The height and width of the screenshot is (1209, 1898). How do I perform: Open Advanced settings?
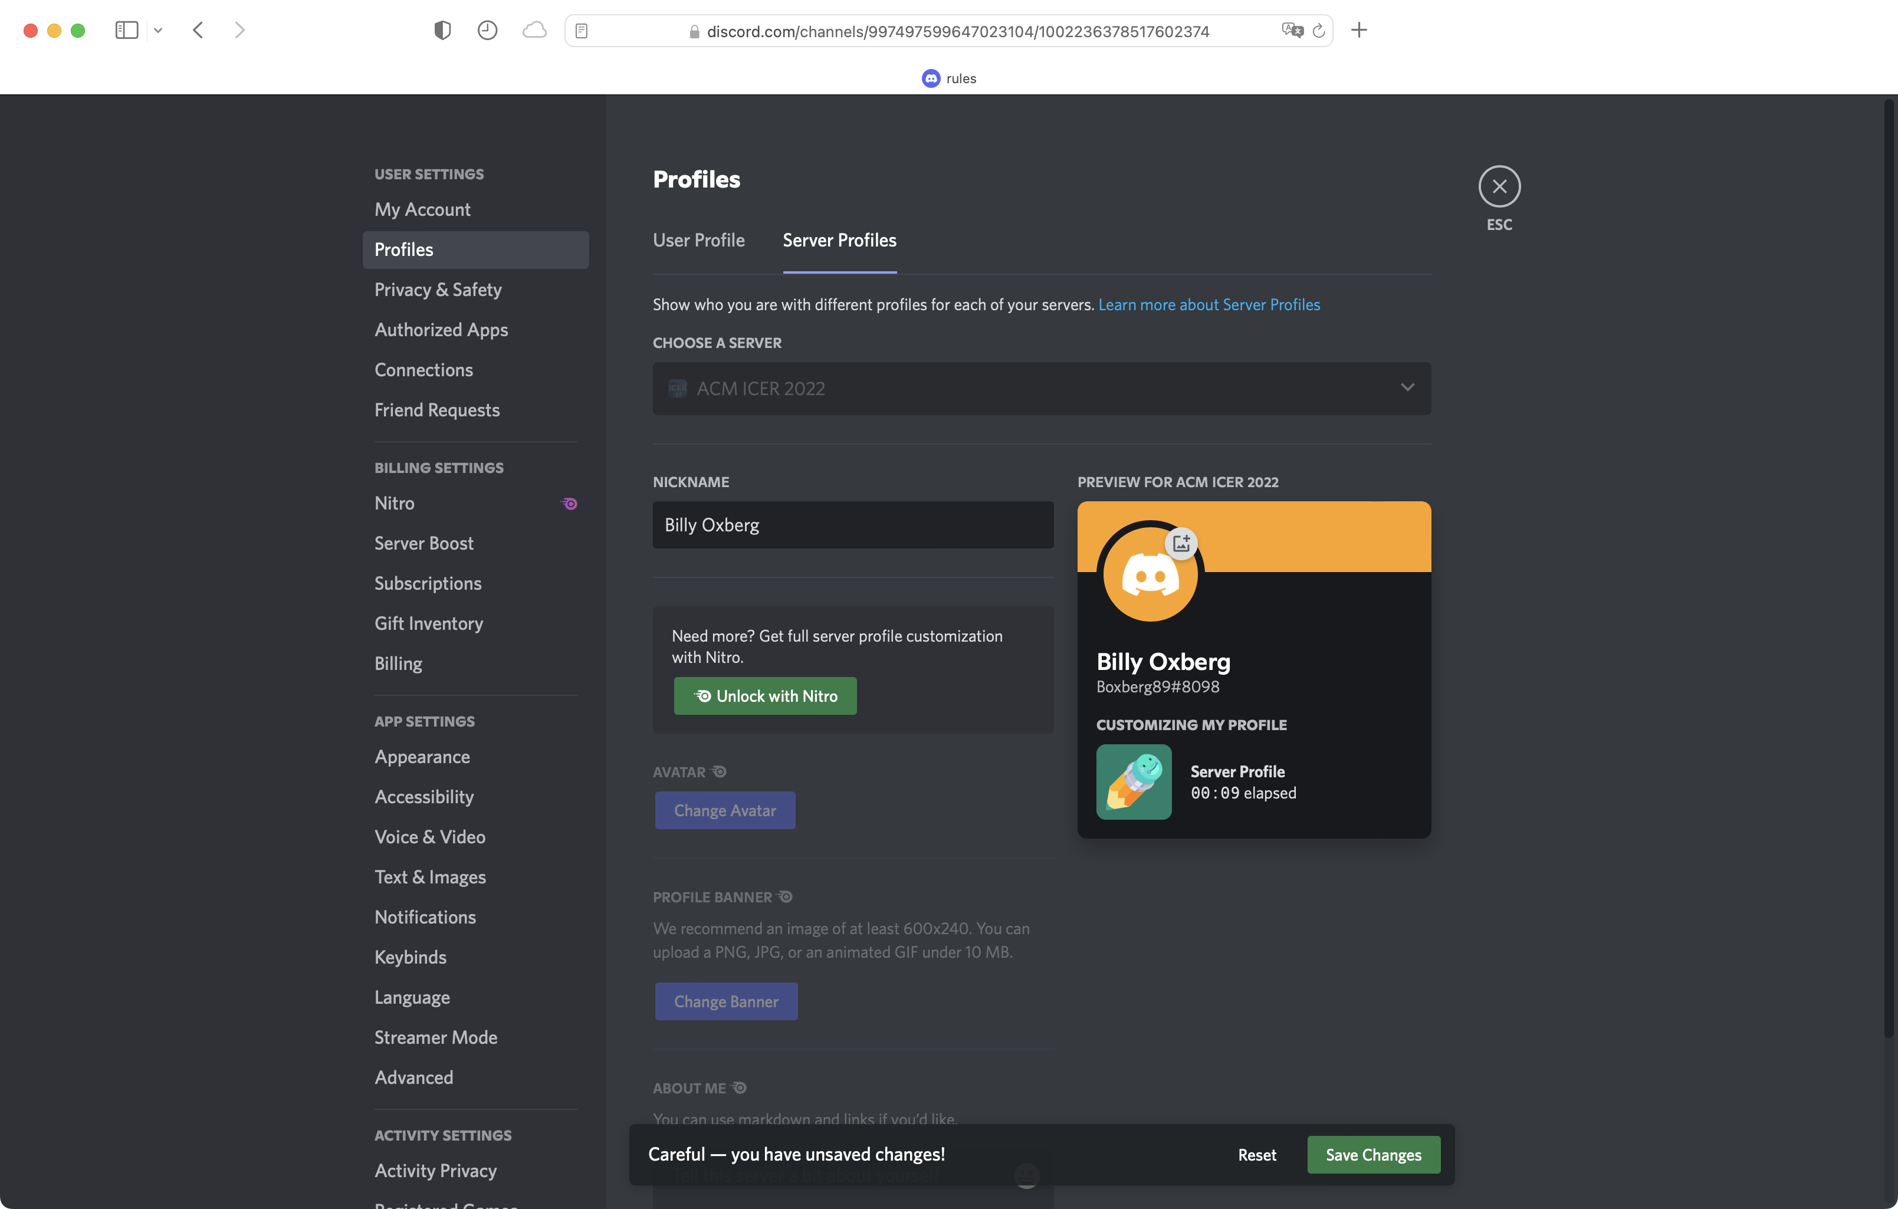pos(475,1078)
